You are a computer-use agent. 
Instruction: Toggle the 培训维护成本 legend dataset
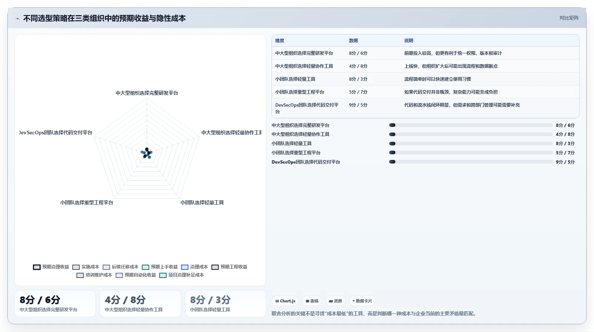tap(94, 275)
